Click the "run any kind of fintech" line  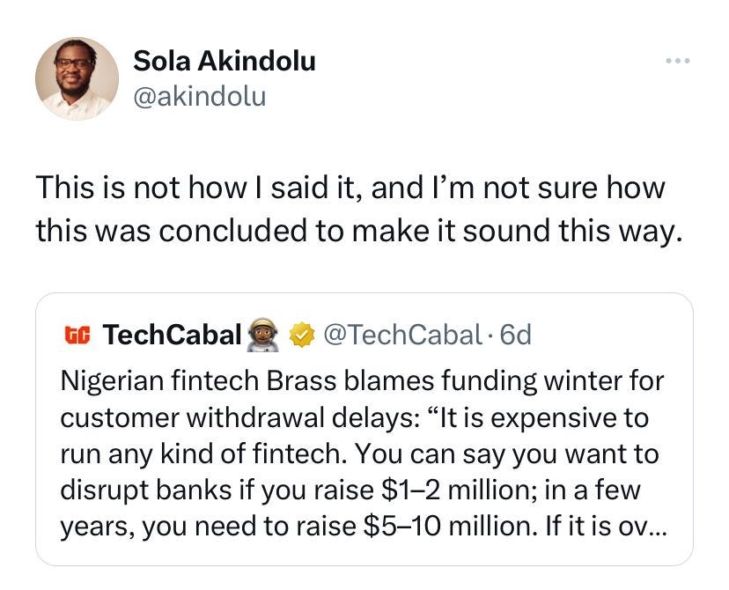[x=360, y=454]
